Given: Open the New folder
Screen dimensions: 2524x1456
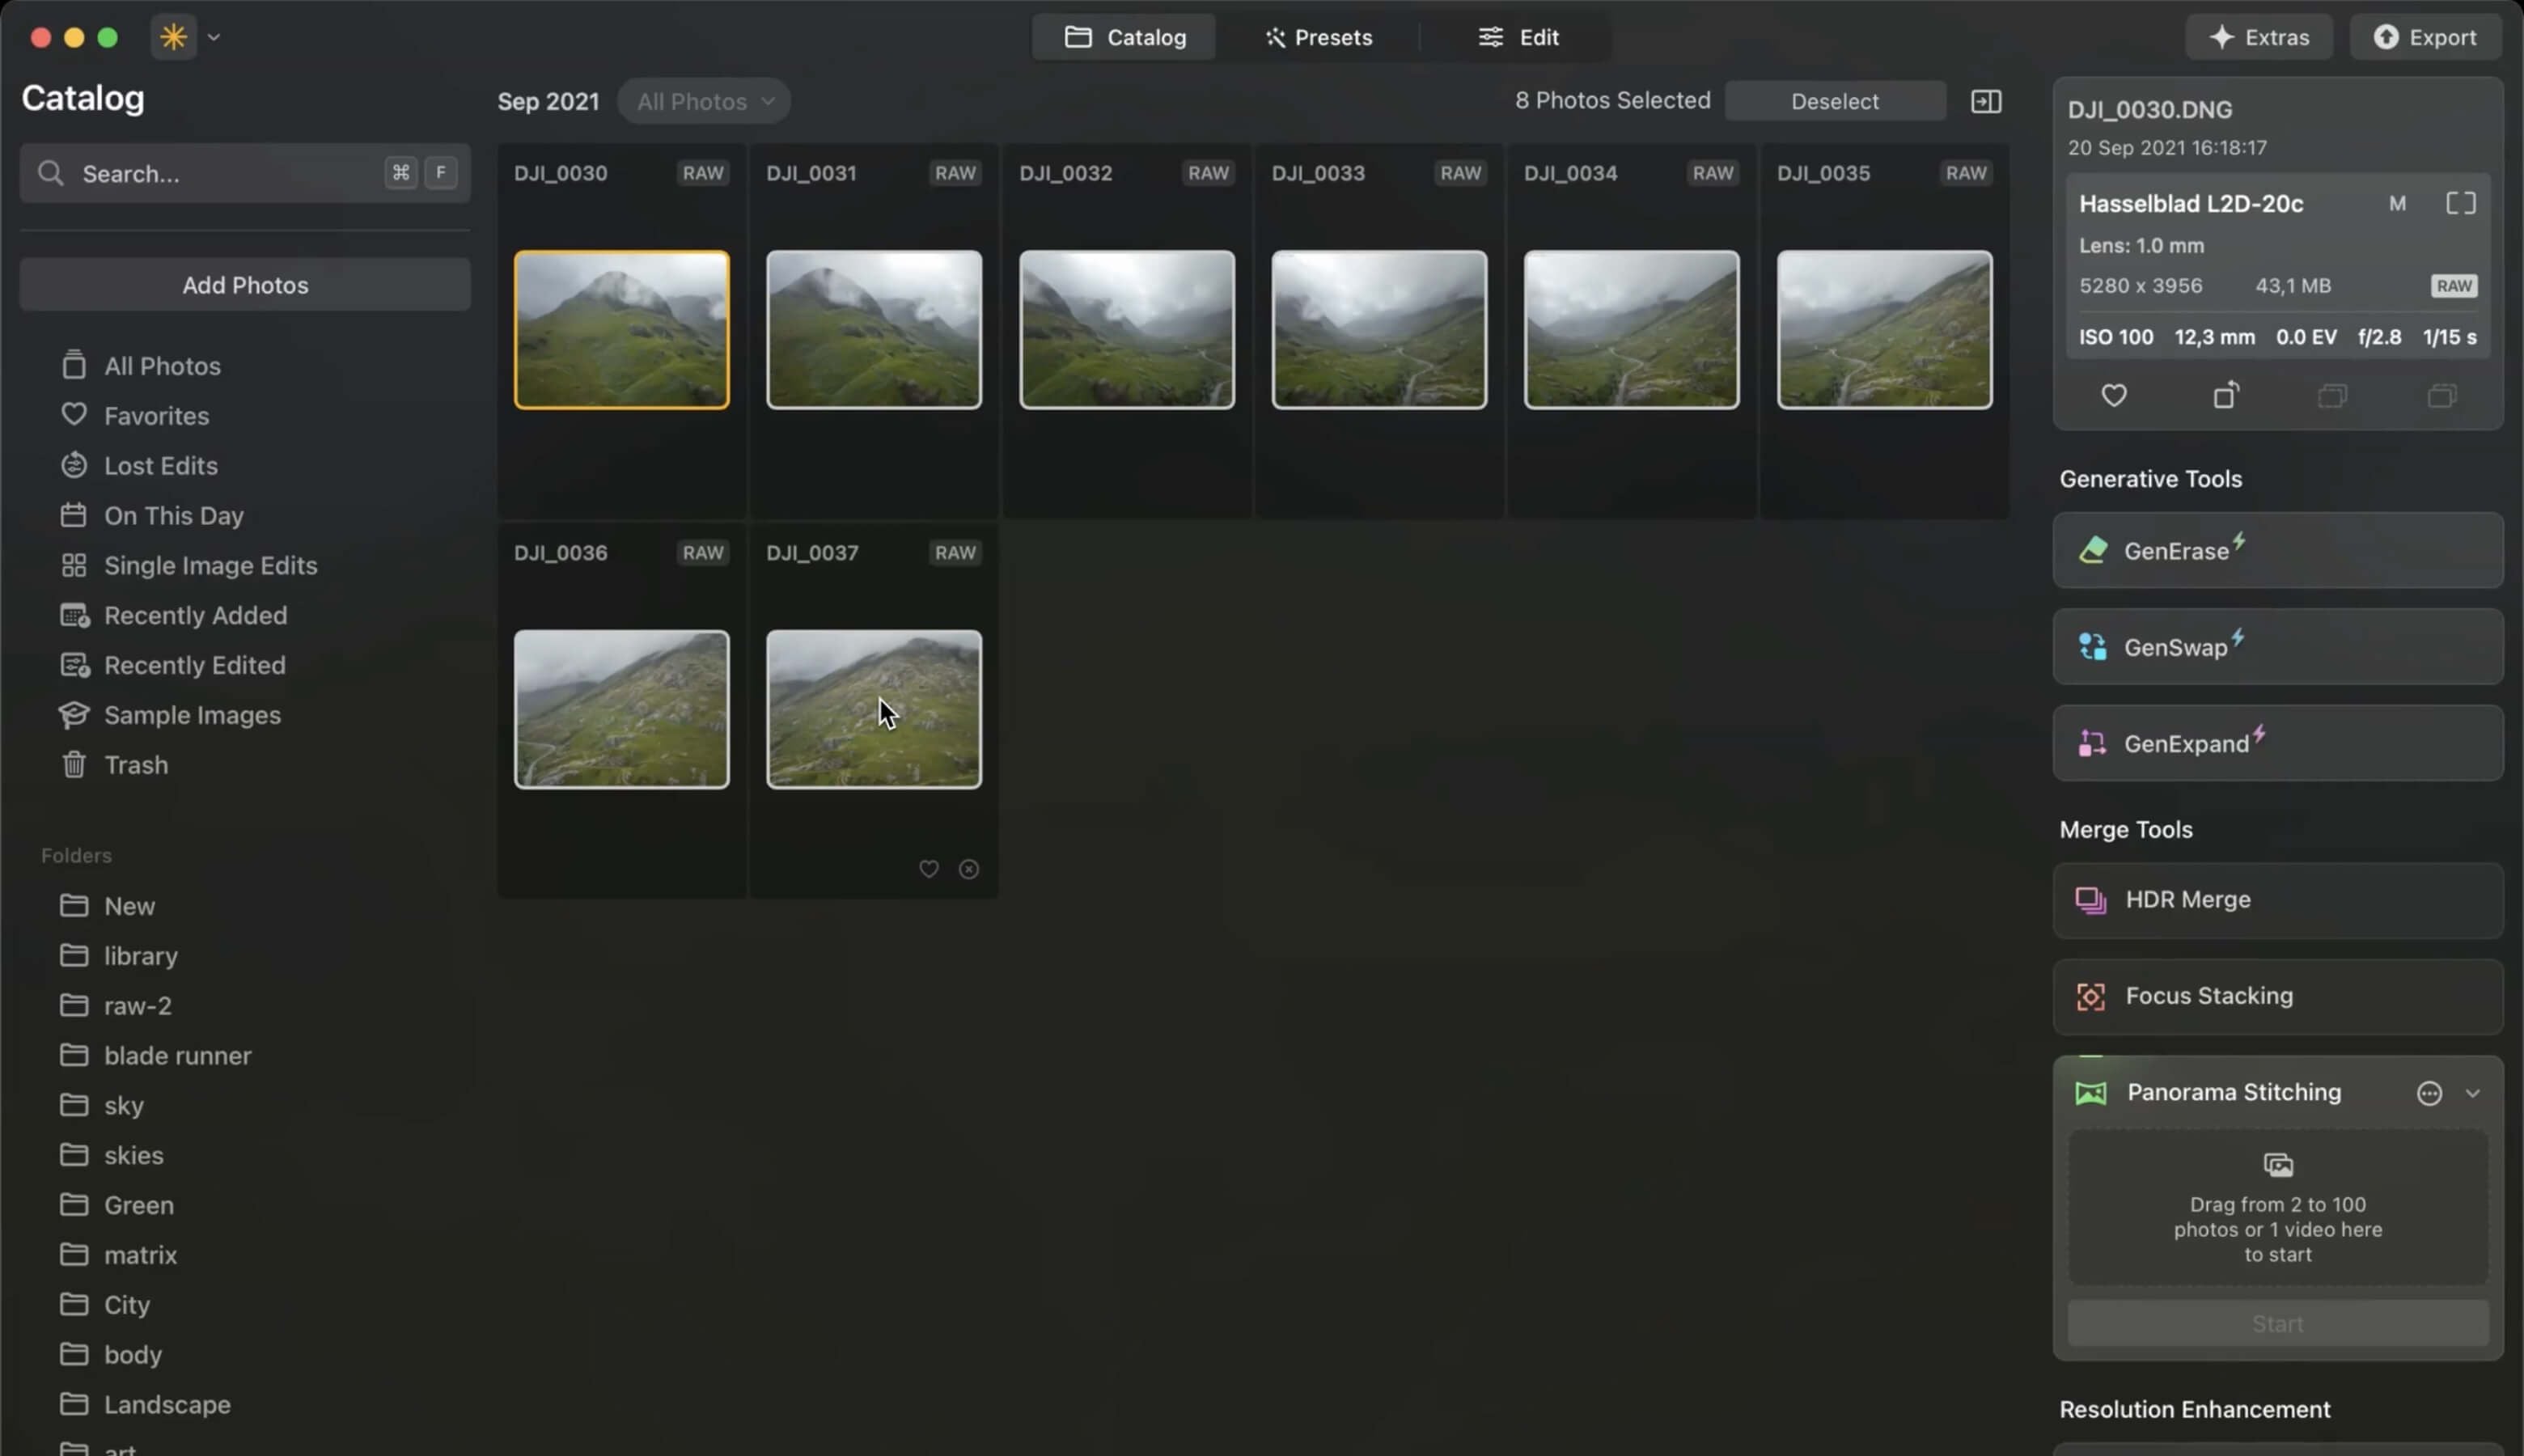Looking at the screenshot, I should pos(129,906).
